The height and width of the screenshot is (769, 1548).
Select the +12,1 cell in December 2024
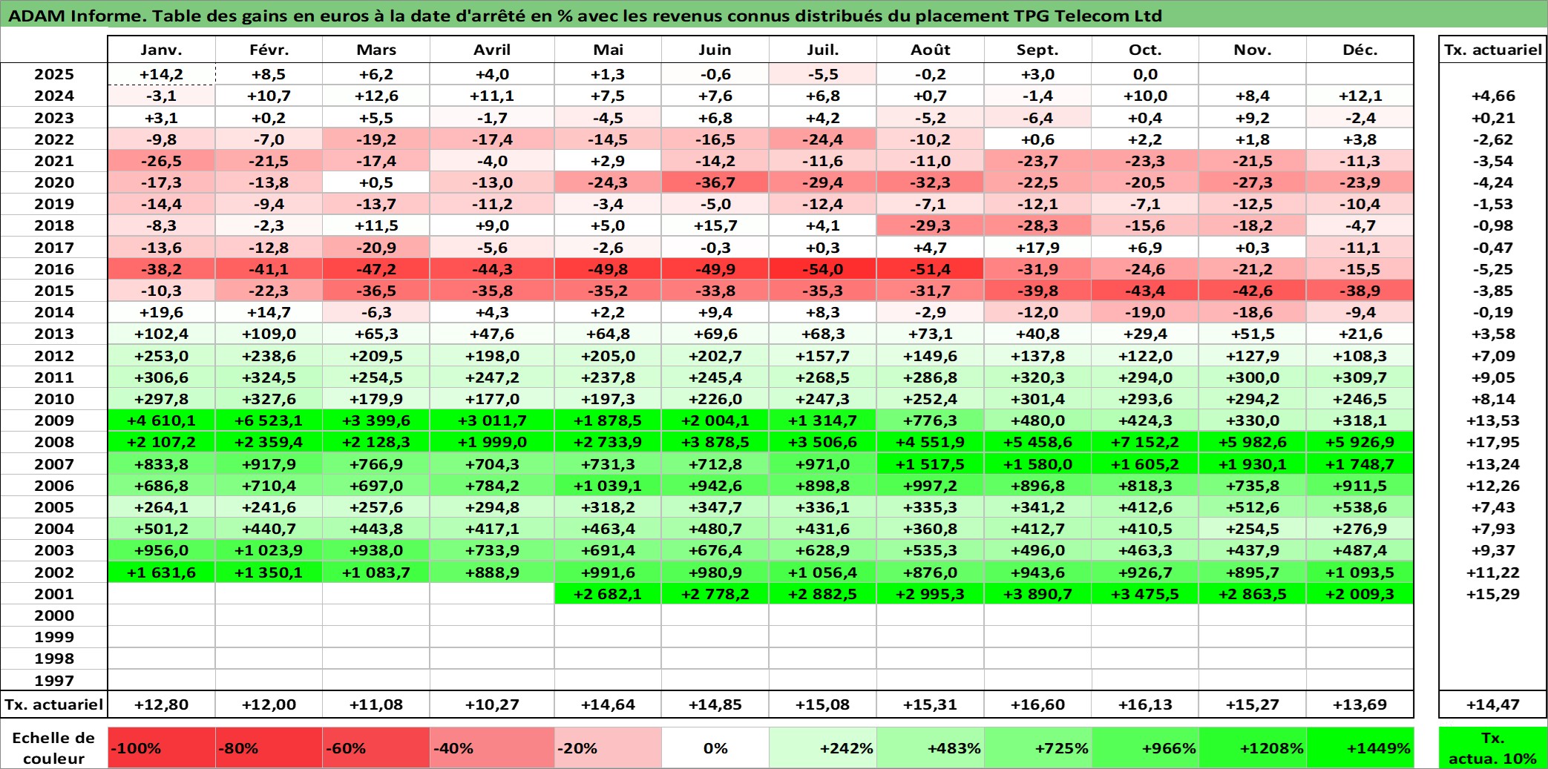1360,96
